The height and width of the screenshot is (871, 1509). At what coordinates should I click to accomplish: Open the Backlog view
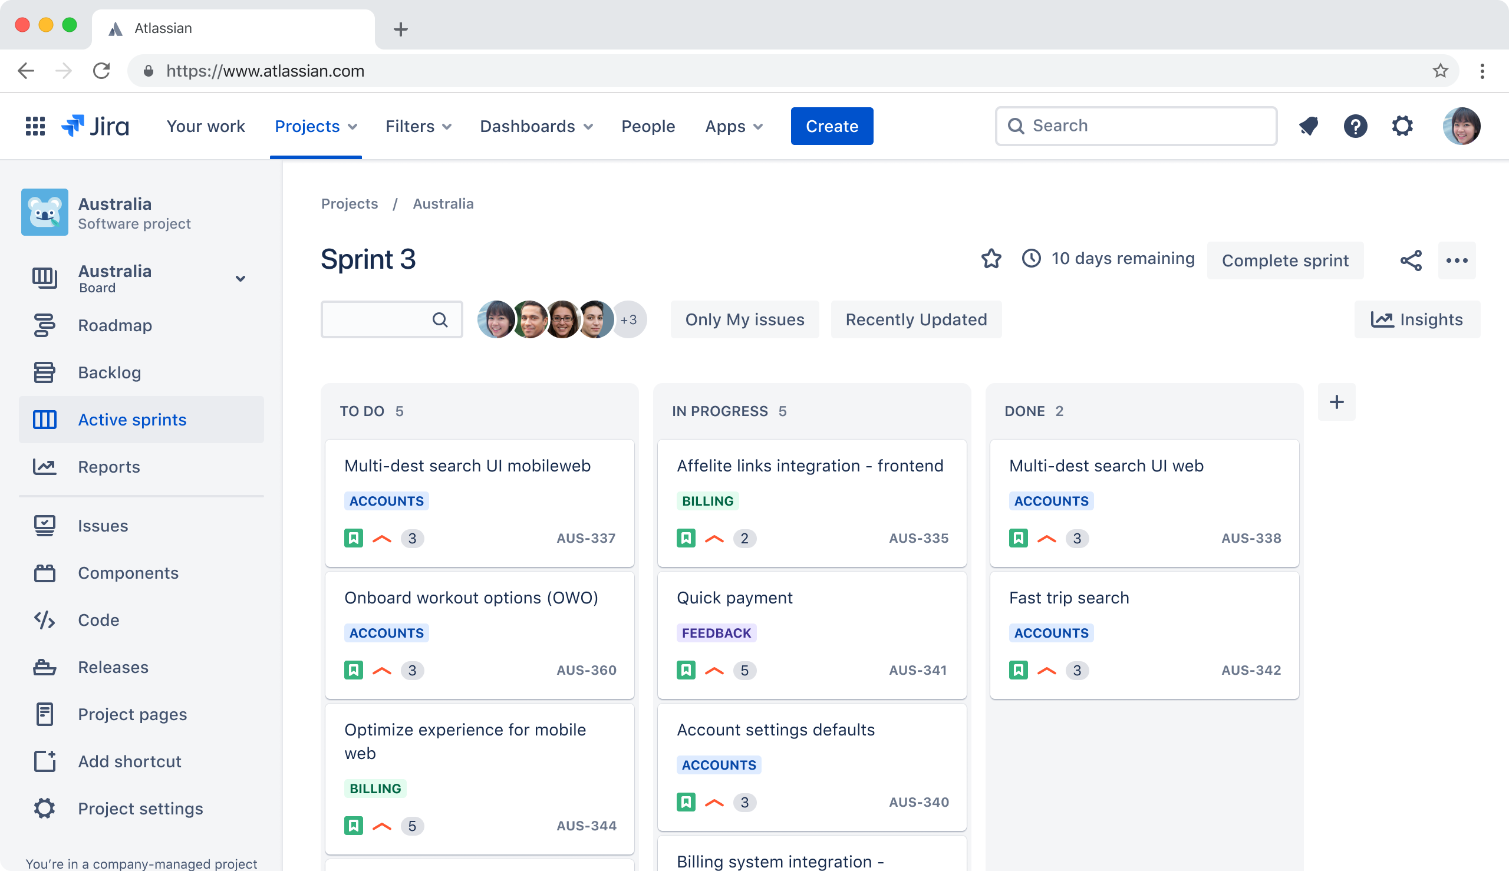coord(110,372)
